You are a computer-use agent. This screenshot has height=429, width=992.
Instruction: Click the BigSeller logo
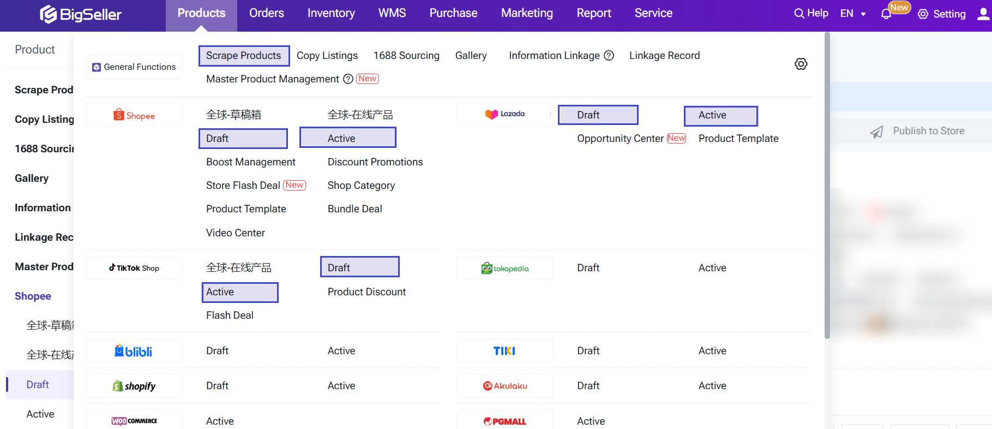click(81, 14)
